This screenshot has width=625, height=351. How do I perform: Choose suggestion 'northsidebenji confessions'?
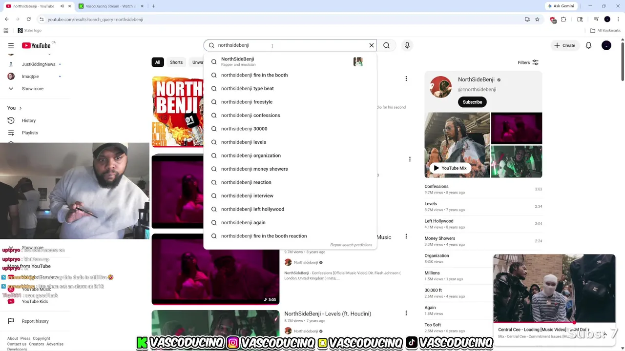290,115
